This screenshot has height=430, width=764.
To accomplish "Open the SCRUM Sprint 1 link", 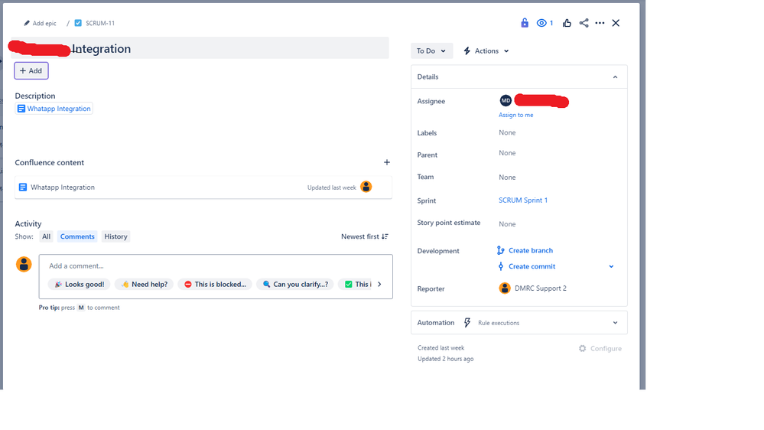I will click(523, 200).
